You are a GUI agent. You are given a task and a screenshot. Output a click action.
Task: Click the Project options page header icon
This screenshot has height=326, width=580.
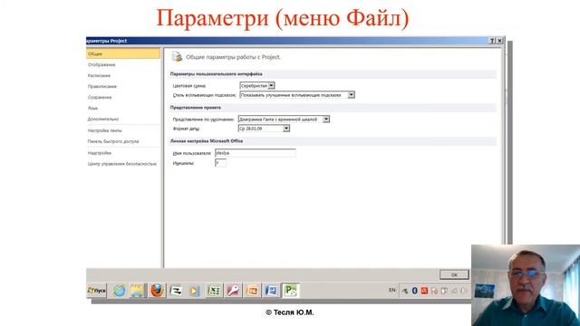[177, 56]
